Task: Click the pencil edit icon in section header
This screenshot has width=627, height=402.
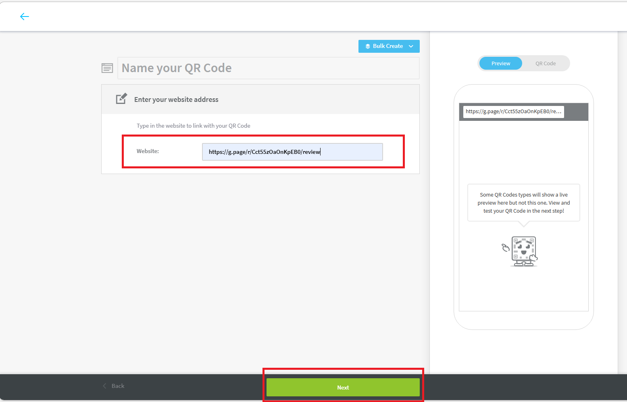Action: (121, 99)
